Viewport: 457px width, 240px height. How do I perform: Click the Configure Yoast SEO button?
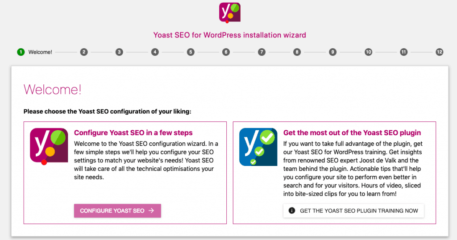117,211
